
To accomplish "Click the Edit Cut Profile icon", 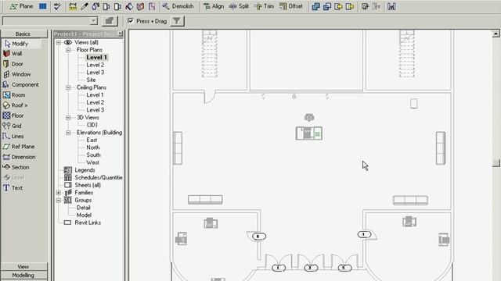I will (152, 6).
